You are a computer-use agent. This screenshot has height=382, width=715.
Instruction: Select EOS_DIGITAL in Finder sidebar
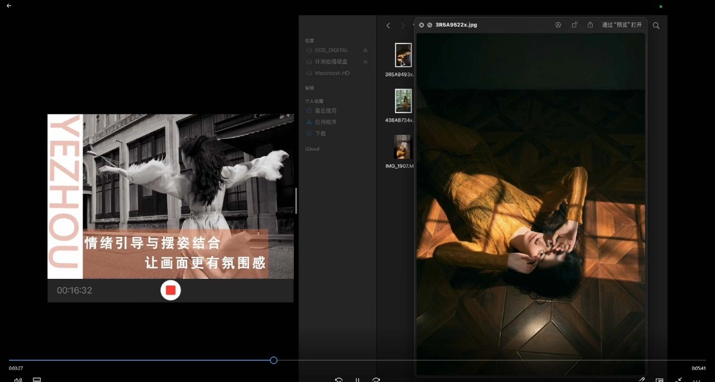331,50
